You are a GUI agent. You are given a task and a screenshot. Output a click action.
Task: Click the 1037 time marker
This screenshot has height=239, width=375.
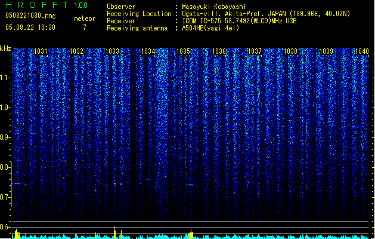pyautogui.click(x=255, y=51)
